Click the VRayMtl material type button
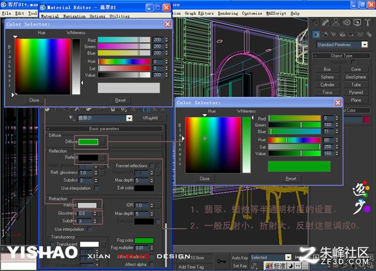 [x=150, y=118]
